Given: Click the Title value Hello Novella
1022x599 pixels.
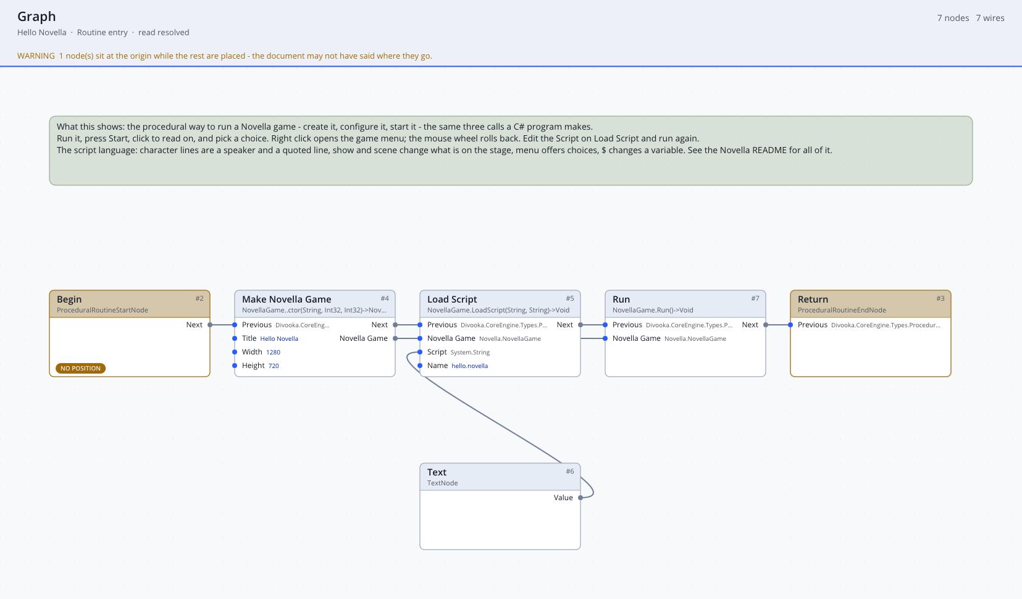Looking at the screenshot, I should (279, 338).
